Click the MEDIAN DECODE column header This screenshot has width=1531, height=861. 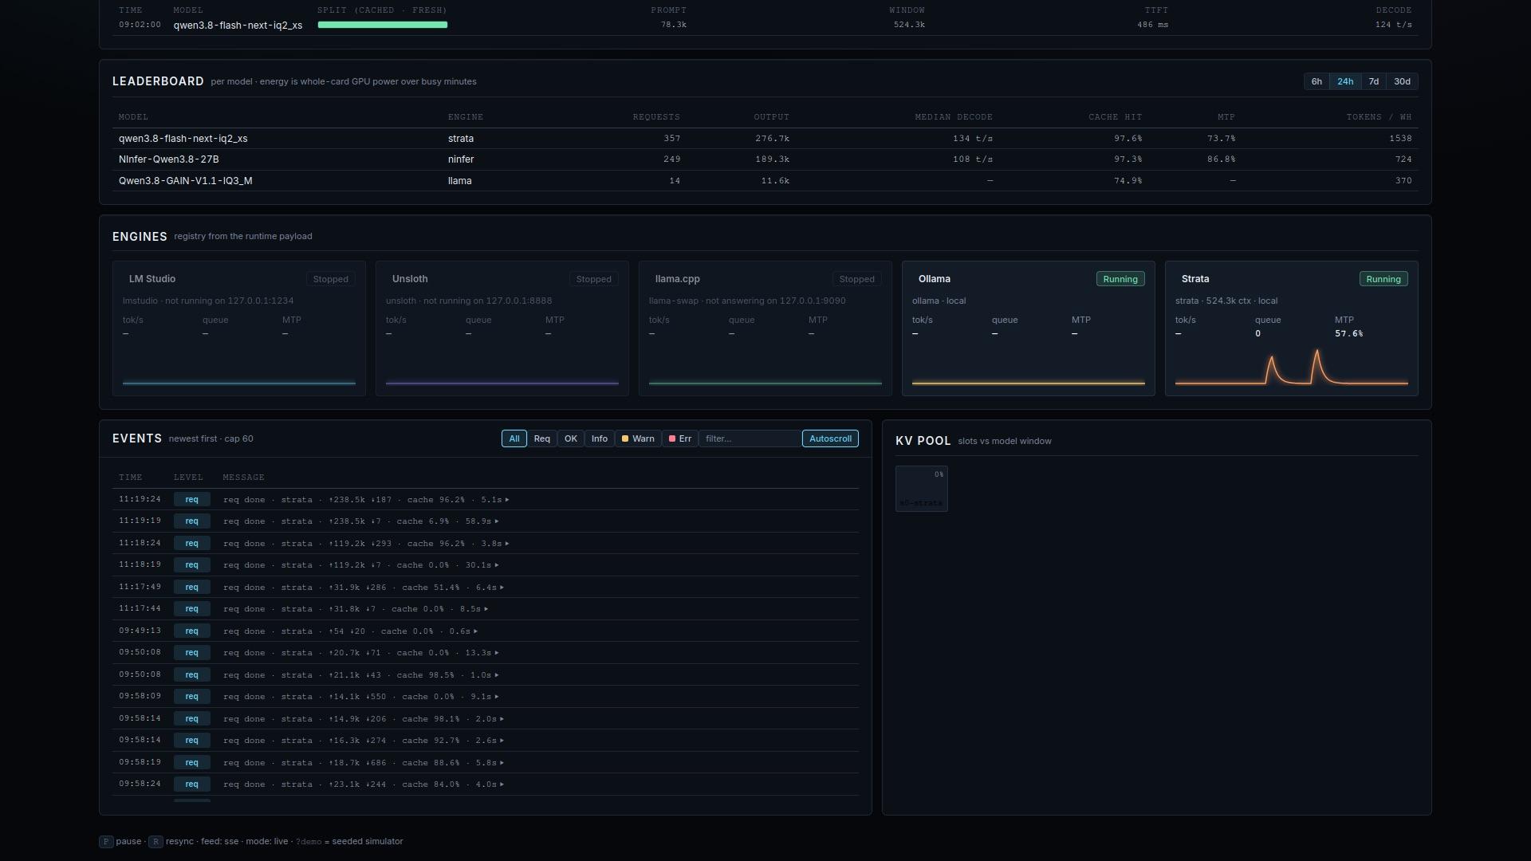coord(954,117)
